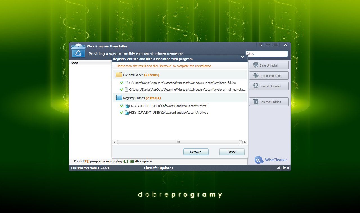Click the Safe Uninstall button

coord(269,65)
